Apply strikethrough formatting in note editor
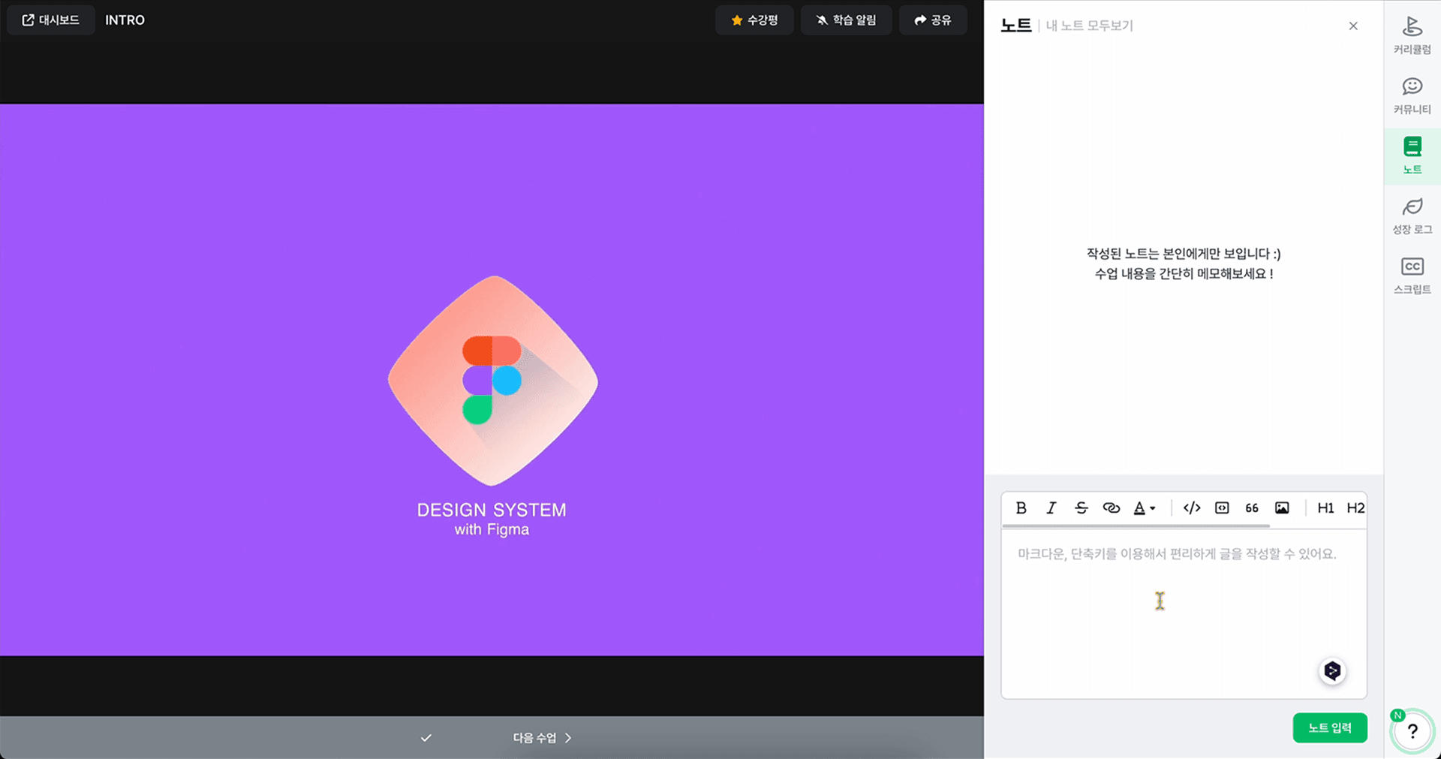 pos(1081,508)
